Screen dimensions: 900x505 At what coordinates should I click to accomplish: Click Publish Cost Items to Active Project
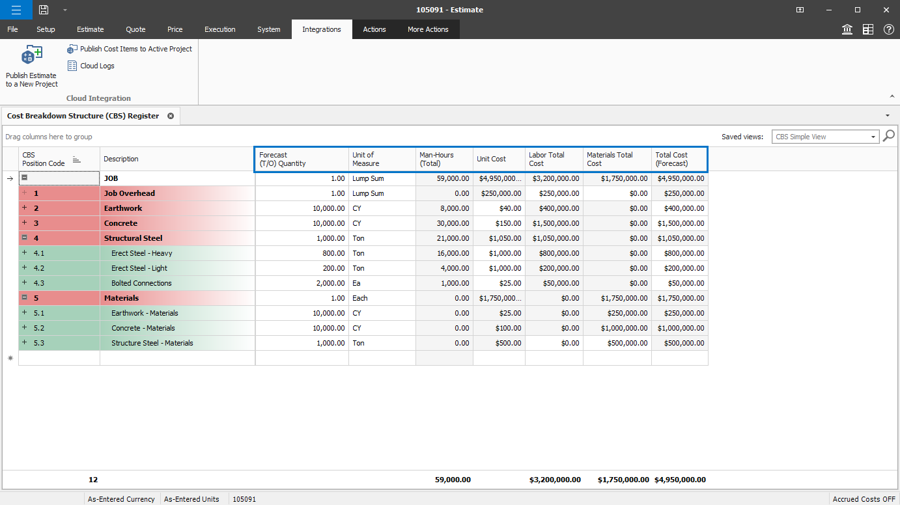pos(135,49)
